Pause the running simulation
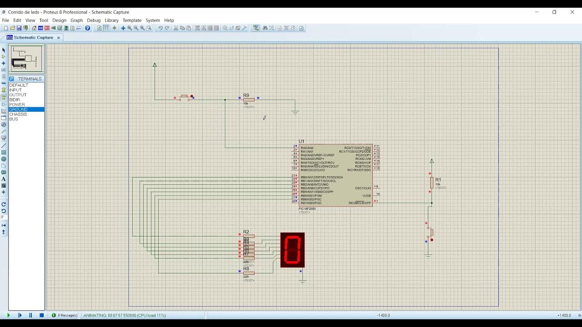Screen dimensions: 582x327 pyautogui.click(x=30, y=315)
